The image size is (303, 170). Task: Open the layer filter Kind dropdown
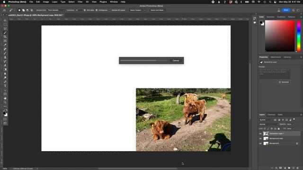point(266,120)
